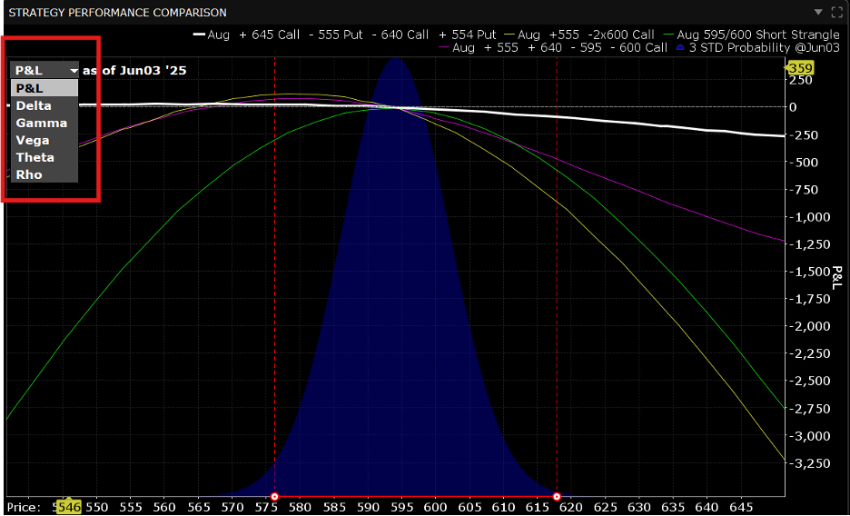Click the white legend line swatch
Image resolution: width=850 pixels, height=516 pixels.
pos(199,35)
